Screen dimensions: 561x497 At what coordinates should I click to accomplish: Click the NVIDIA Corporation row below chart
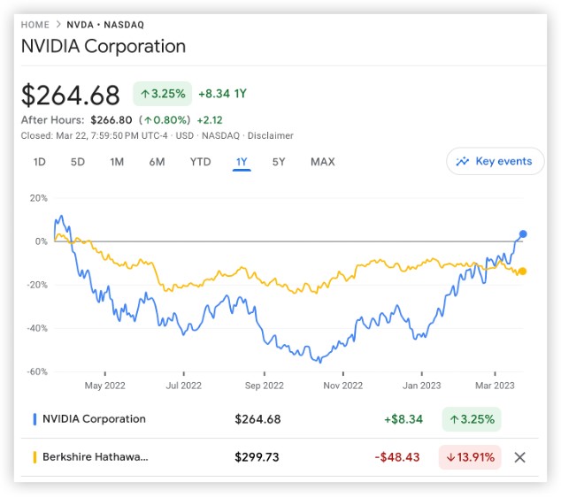pyautogui.click(x=94, y=419)
